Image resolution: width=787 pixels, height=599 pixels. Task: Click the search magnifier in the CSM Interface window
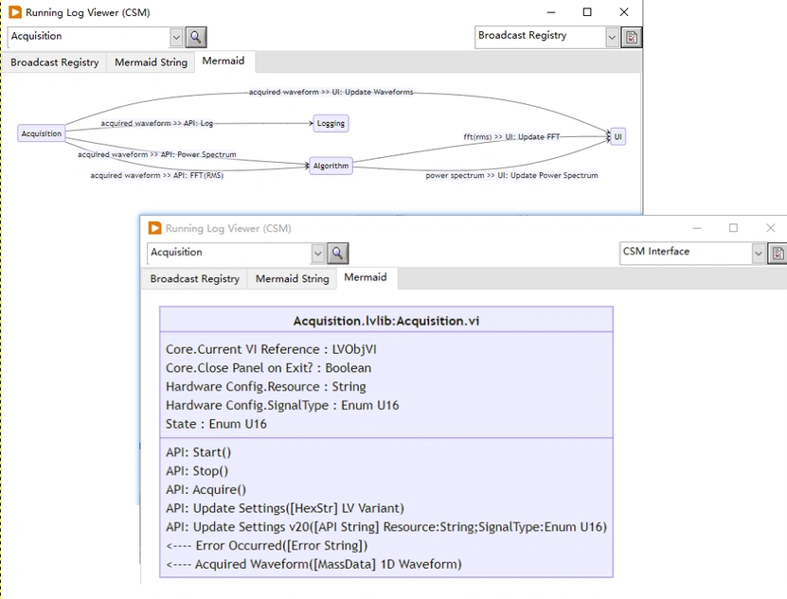pyautogui.click(x=338, y=254)
